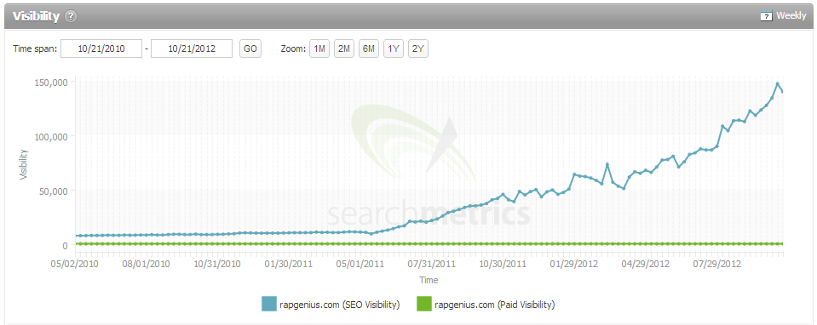817x325 pixels.
Task: Toggle the blue SEO Visibility legend swatch
Action: (x=269, y=304)
